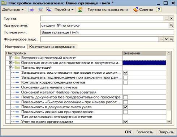The image size is (177, 137).
Task: Check Печать документов без предварительного просмотра
Action: tap(125, 97)
